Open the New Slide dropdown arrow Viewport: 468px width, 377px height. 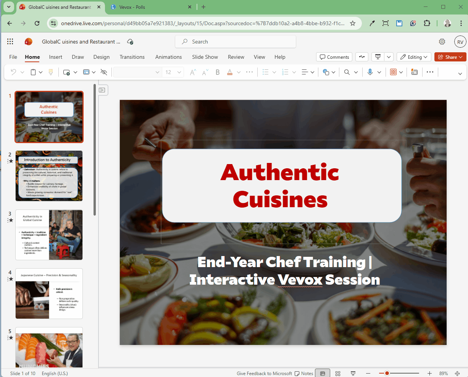75,72
